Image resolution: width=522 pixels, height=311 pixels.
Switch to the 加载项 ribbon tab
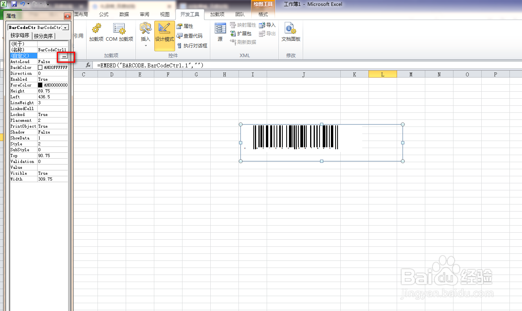point(217,14)
